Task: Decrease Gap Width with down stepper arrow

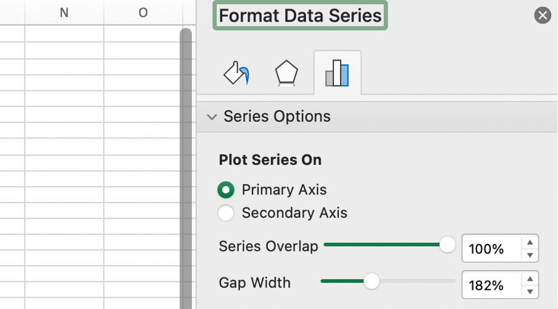Action: pos(530,291)
